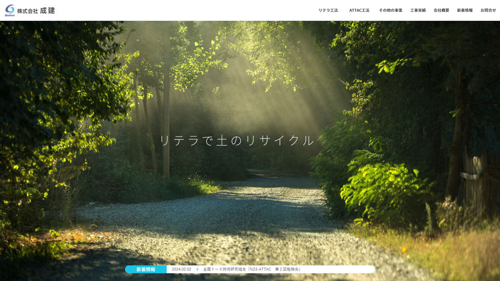Select 工事実績 in the top navigation
The width and height of the screenshot is (500, 281).
tap(418, 10)
